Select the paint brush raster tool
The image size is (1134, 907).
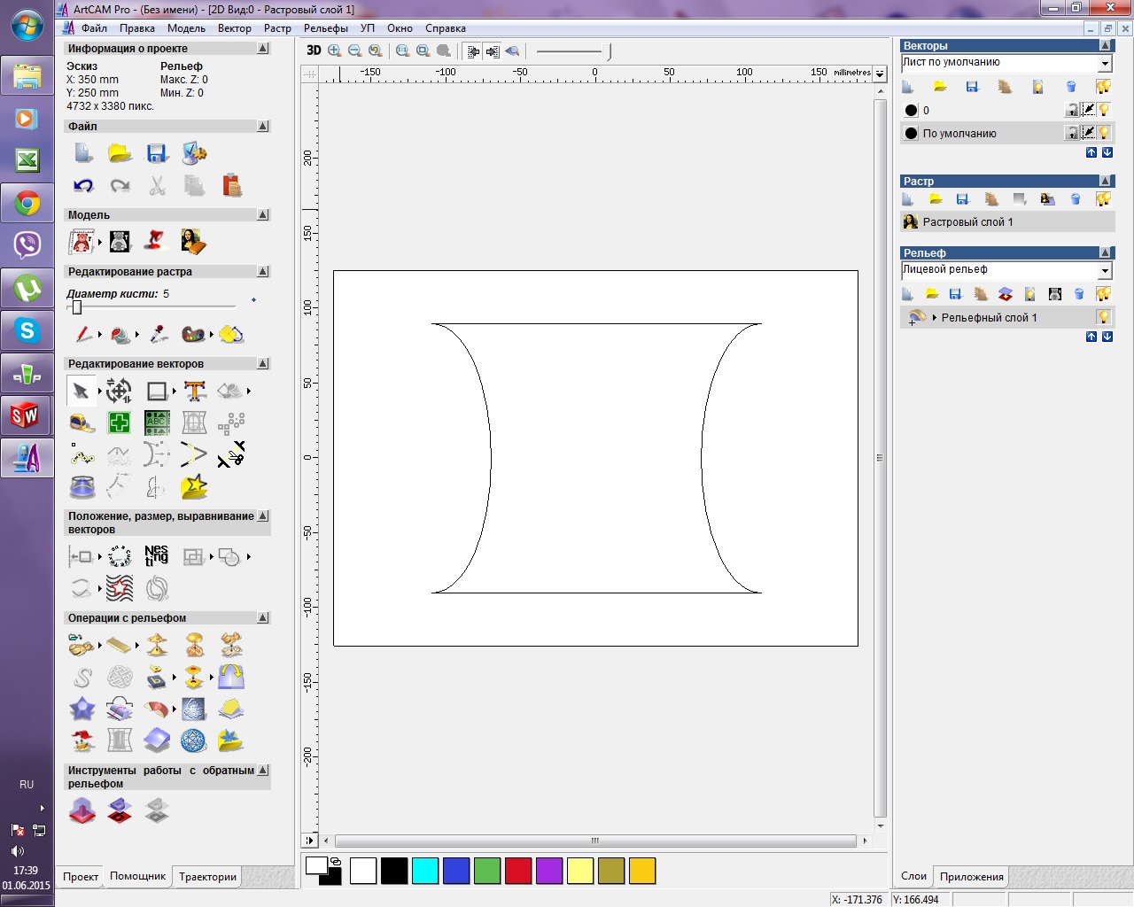[83, 334]
